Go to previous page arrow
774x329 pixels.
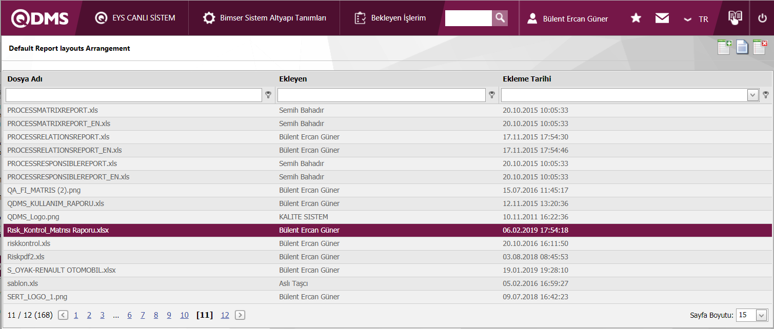coord(63,315)
